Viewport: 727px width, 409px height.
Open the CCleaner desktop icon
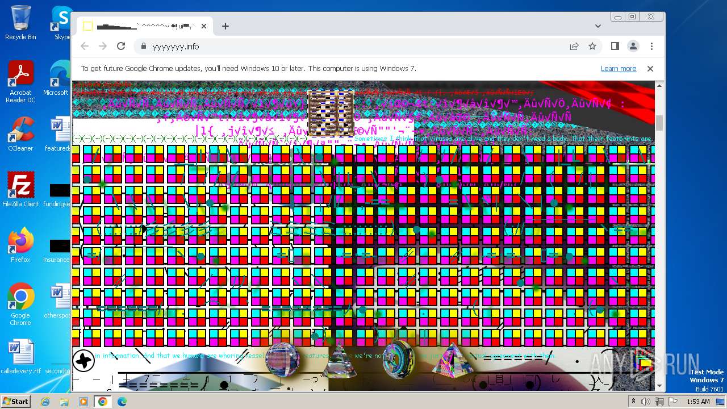(20, 134)
